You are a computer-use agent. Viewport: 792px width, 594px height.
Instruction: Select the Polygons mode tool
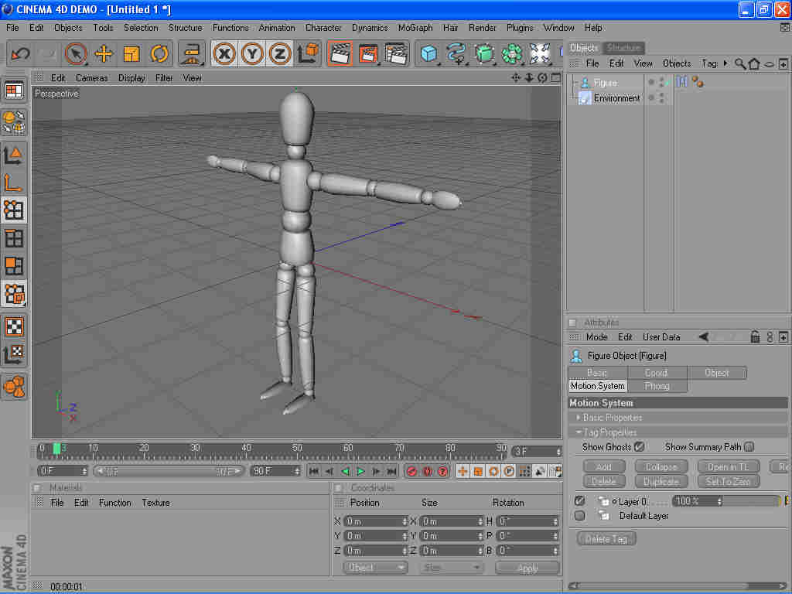click(x=14, y=266)
